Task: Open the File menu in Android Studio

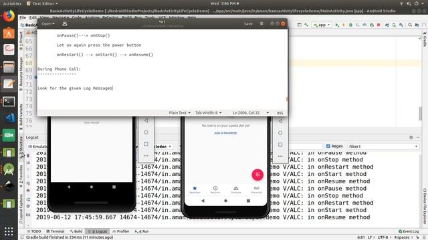Action: coord(23,17)
